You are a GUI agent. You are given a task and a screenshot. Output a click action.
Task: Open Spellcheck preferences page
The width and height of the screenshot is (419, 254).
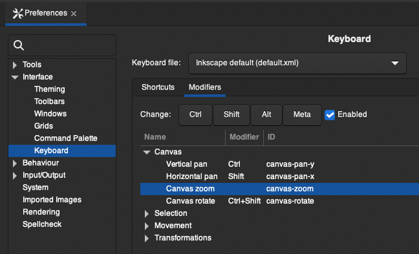(42, 224)
